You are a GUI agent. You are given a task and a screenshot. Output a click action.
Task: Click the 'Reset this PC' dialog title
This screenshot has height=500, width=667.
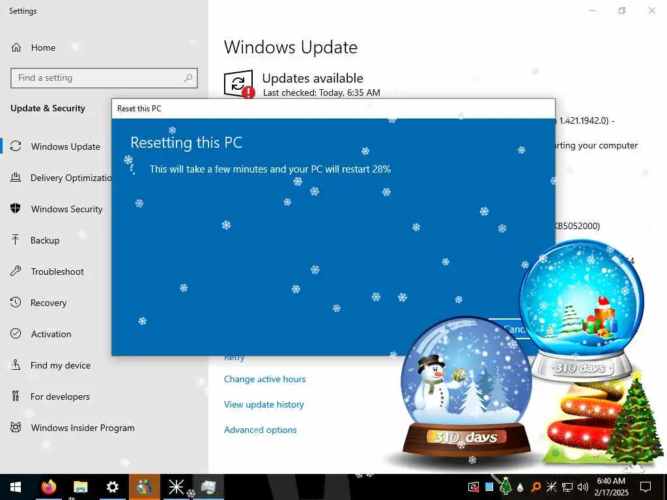[x=139, y=109]
